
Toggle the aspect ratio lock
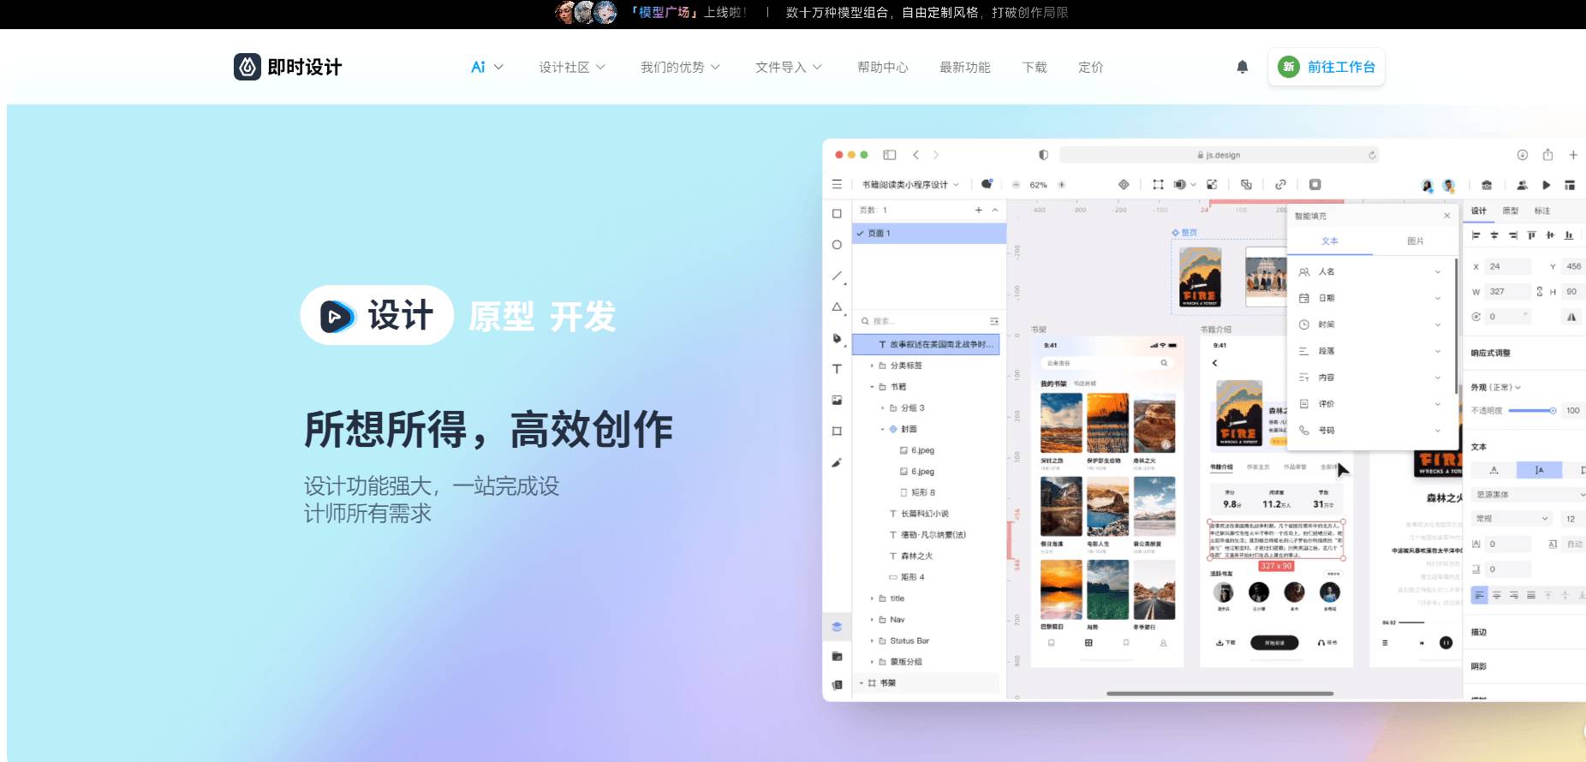pos(1540,291)
